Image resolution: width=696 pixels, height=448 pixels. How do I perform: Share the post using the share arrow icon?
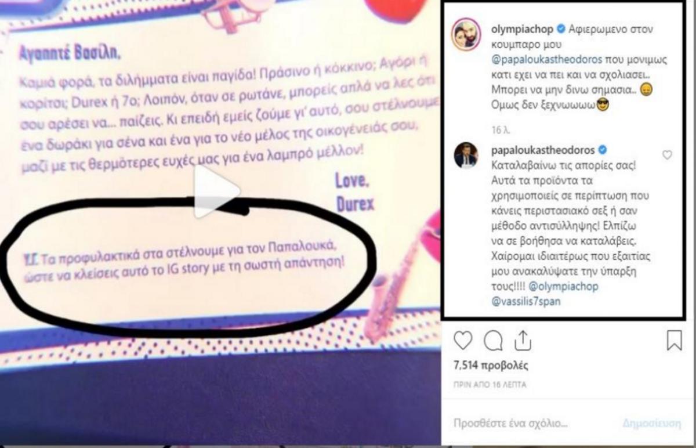point(523,339)
